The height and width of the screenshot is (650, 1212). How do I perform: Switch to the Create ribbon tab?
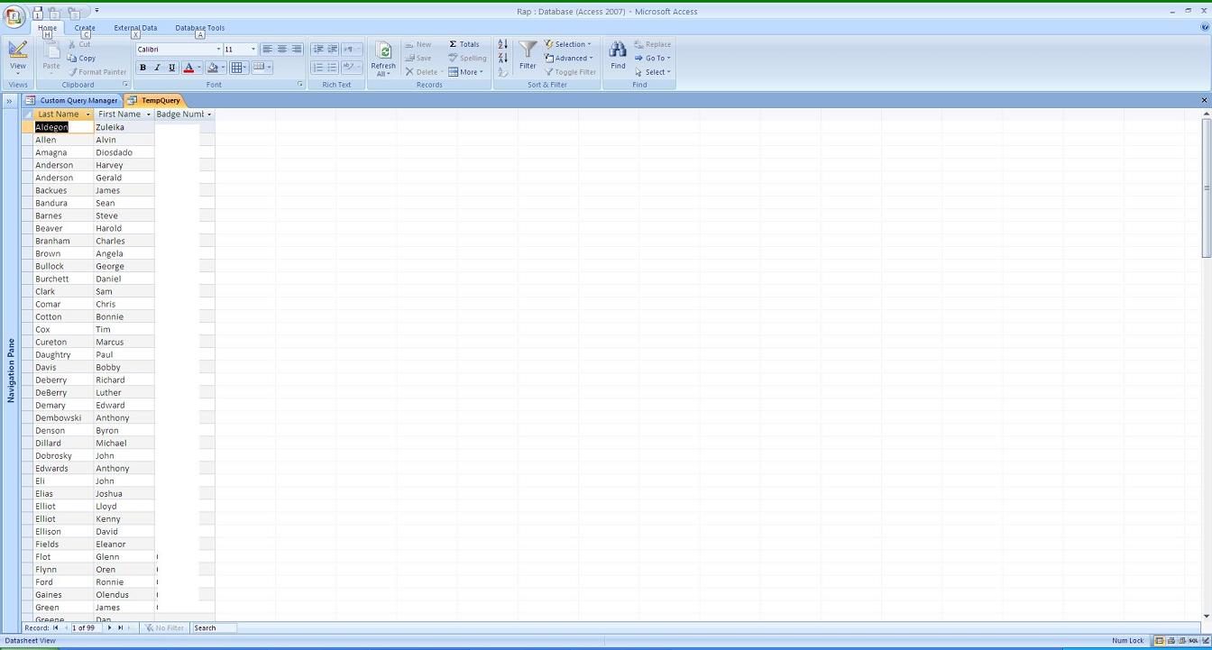(x=85, y=28)
